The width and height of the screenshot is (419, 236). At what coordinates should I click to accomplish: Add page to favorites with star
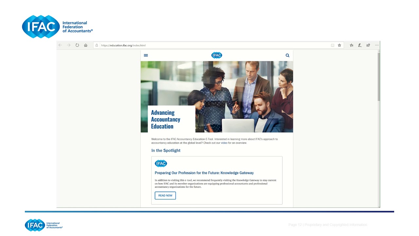[339, 45]
